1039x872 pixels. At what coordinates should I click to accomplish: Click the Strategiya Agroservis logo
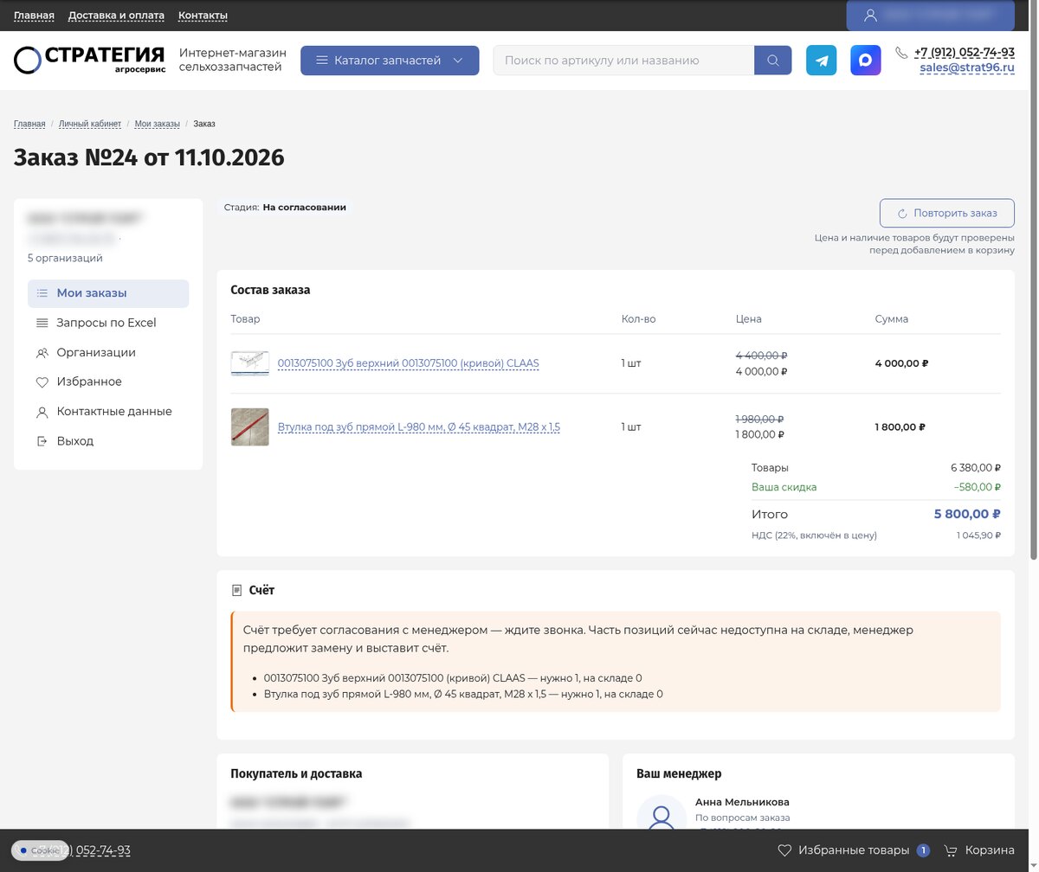89,60
